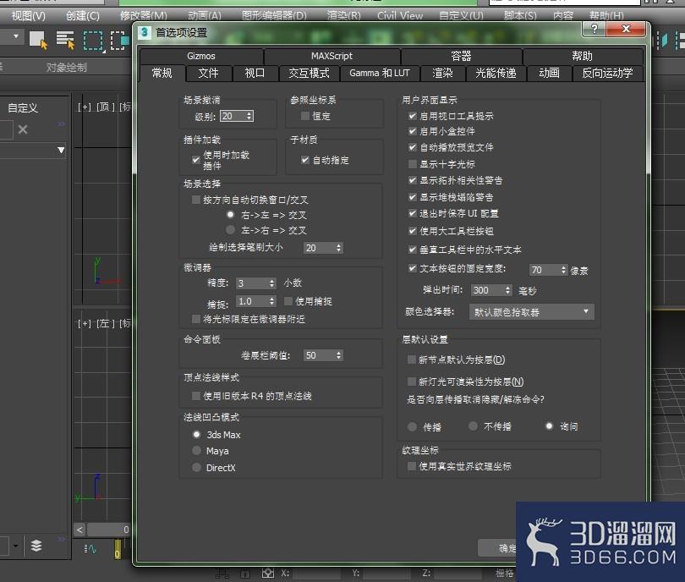Click the X coordinate input field
The image size is (685, 582).
point(315,574)
